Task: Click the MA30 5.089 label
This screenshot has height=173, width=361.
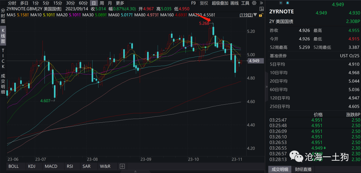Action: [94, 15]
